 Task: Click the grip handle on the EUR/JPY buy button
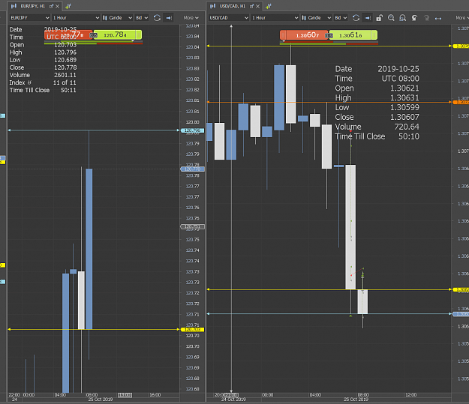(x=139, y=35)
